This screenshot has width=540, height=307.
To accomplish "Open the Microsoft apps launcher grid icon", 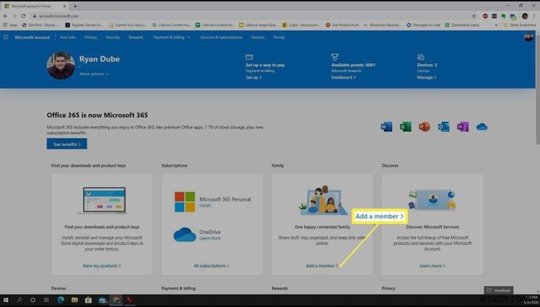I will pyautogui.click(x=6, y=37).
